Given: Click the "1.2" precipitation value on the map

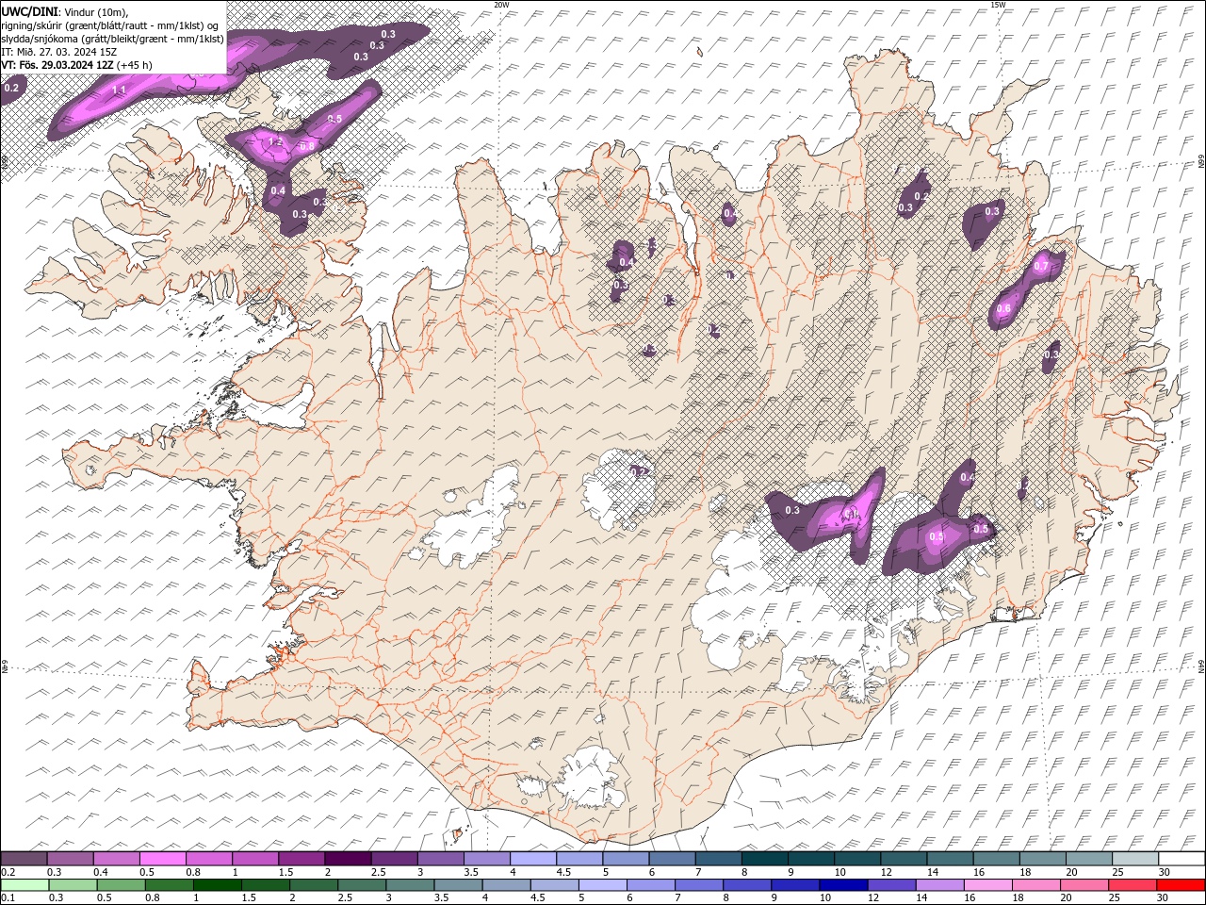Looking at the screenshot, I should click(x=275, y=141).
